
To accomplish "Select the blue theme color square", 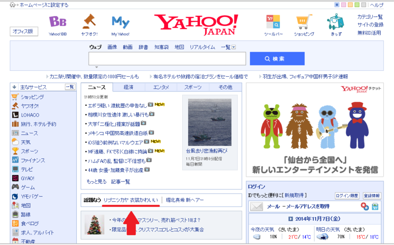I will [337, 4].
